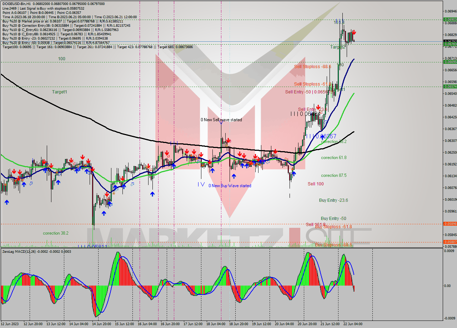Viewport: 457px width, 328px height.
Task: Select the 'Last Signal is:Buy with stoploss' line
Action: coord(43,8)
